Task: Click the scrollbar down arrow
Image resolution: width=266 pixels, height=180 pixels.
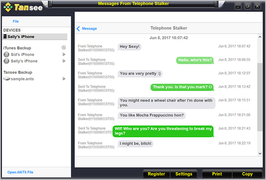Action: (x=260, y=153)
